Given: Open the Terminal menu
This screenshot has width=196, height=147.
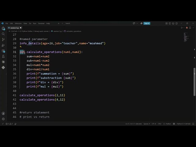Looking at the screenshot, I should [x=41, y=23].
